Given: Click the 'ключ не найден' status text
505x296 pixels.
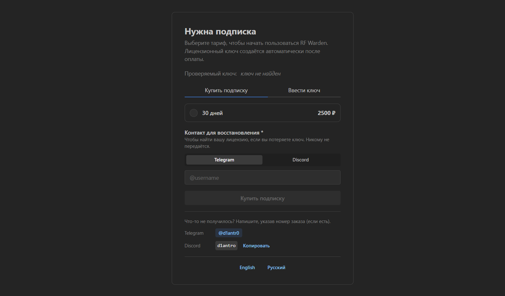Looking at the screenshot, I should point(261,74).
